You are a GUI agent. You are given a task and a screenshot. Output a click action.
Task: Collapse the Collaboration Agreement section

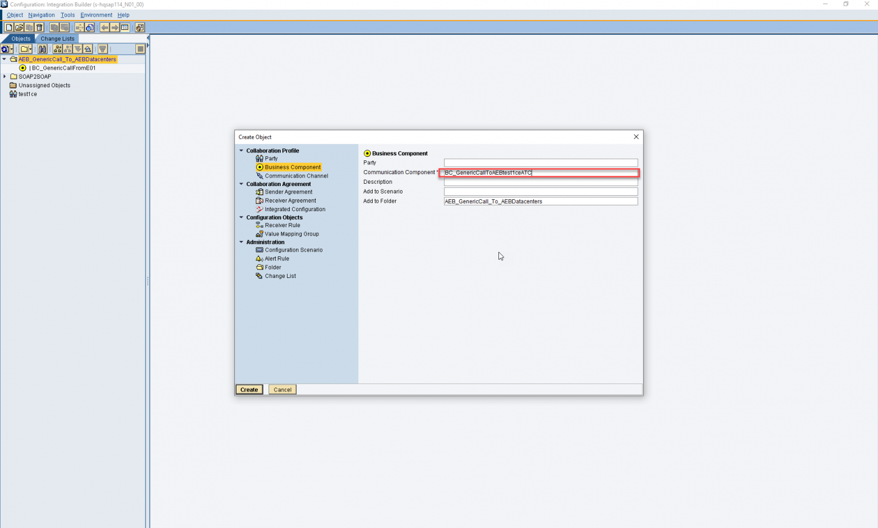(x=241, y=183)
